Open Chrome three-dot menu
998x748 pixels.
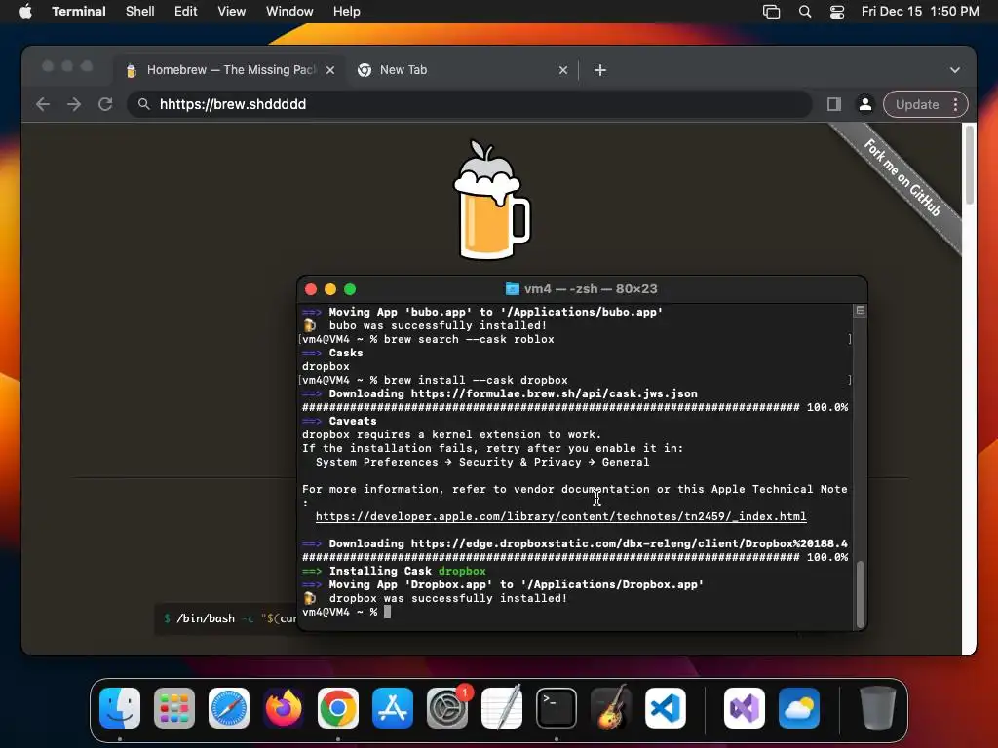pos(955,104)
